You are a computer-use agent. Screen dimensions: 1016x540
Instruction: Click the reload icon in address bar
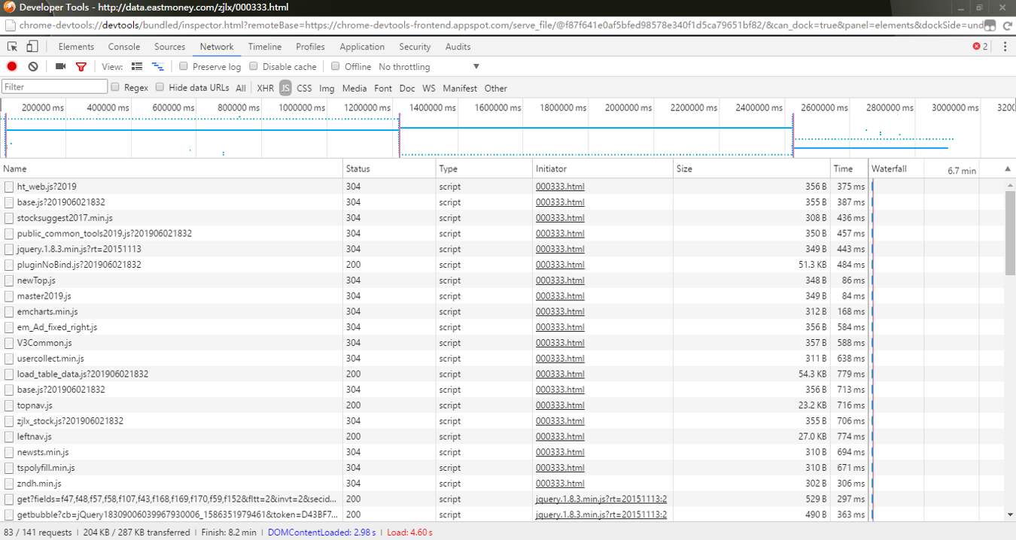click(1007, 25)
